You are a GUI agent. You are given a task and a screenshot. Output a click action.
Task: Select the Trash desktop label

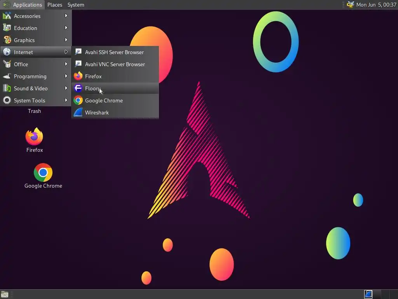point(35,111)
